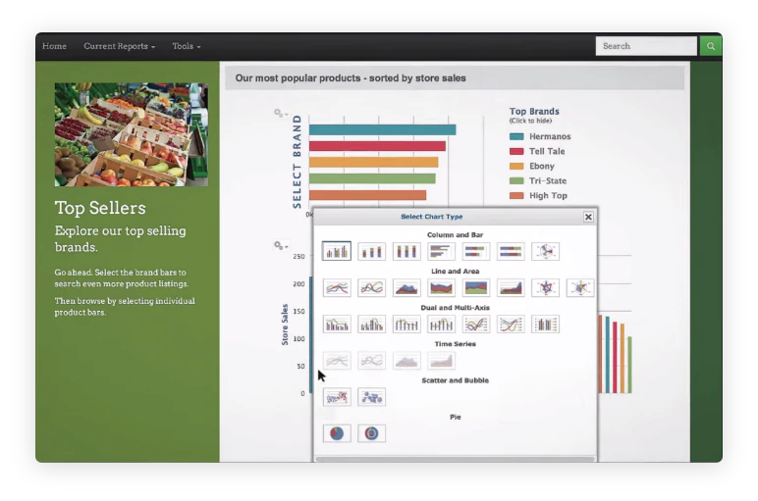The width and height of the screenshot is (758, 501).
Task: Select last Dual and Multi-Axis chart icon
Action: 545,325
